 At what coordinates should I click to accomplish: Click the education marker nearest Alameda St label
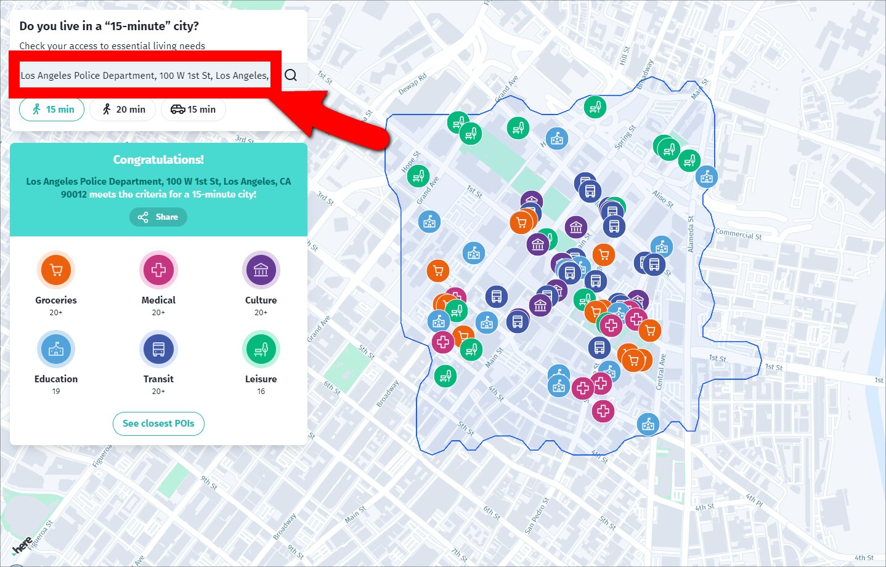click(662, 247)
